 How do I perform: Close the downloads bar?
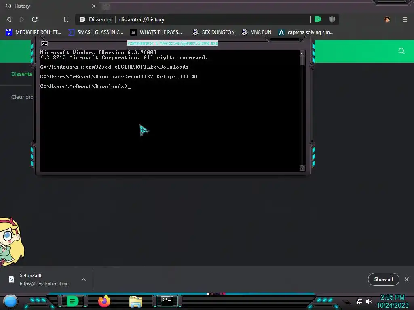coord(407,279)
